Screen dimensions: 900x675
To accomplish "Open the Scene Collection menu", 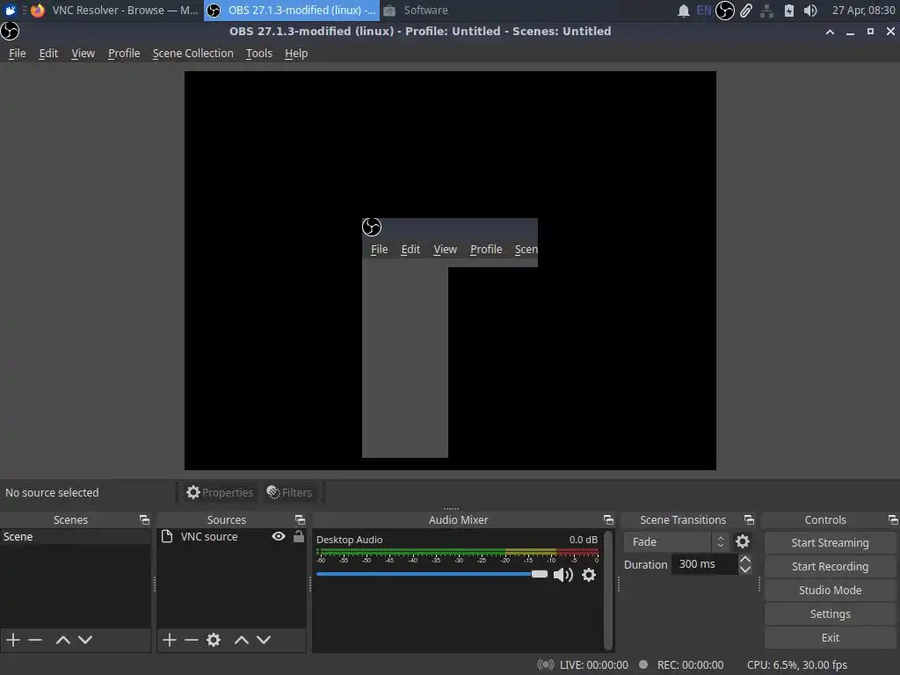I will pos(192,54).
